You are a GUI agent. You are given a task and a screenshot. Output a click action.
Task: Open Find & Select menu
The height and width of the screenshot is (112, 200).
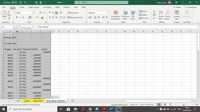(167, 15)
